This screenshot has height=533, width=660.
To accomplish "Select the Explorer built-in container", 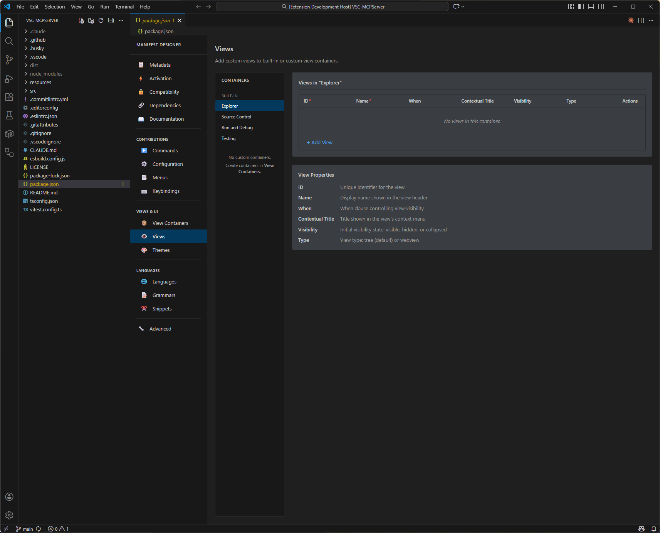I will 250,106.
